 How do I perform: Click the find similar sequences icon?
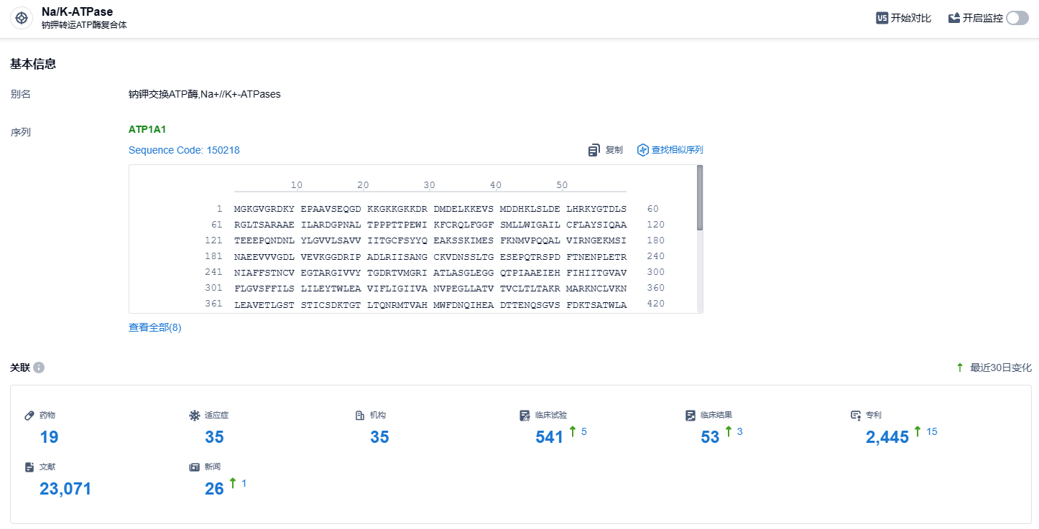click(x=643, y=150)
